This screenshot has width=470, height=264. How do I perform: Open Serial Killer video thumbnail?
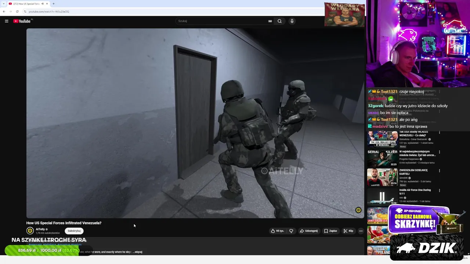pos(382,158)
